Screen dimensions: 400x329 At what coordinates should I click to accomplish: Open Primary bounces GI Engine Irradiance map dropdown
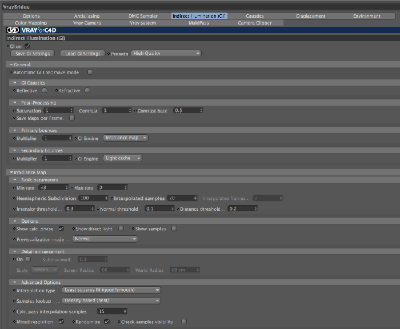pos(126,138)
